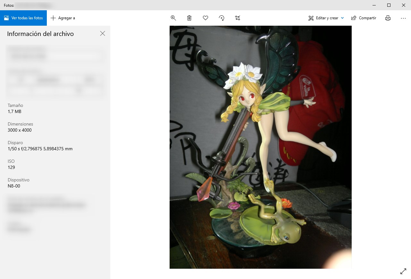
Task: Click the 'Dimensiones' label
Action: point(21,124)
